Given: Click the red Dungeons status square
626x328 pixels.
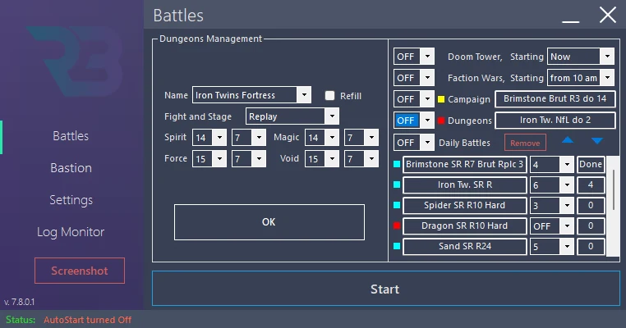Looking at the screenshot, I should (x=441, y=121).
